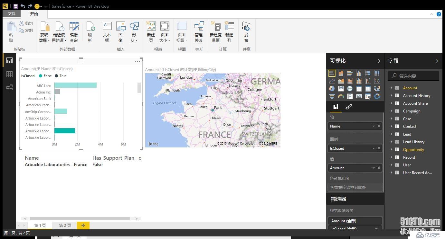Add a new page with plus button
This screenshot has height=239, width=445.
83,225
